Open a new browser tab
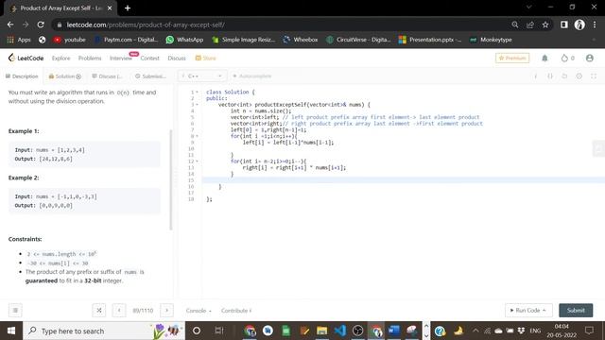The height and width of the screenshot is (340, 605). [128, 8]
